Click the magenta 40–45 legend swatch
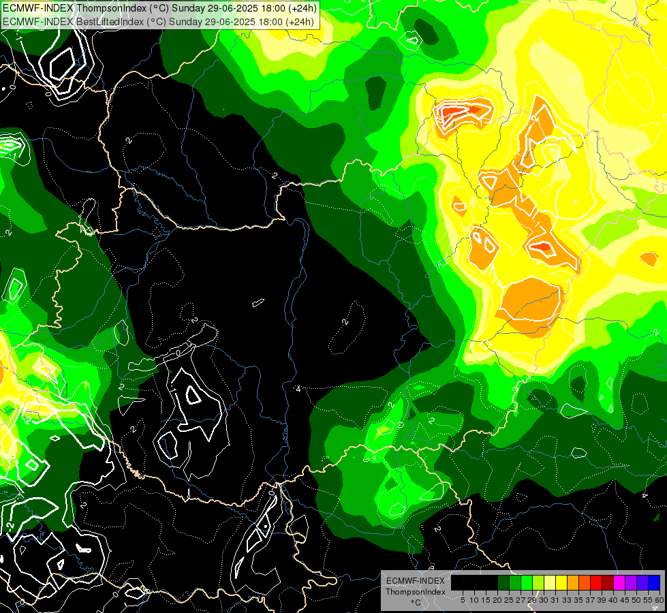Screen dimensions: 667x613 point(619,582)
